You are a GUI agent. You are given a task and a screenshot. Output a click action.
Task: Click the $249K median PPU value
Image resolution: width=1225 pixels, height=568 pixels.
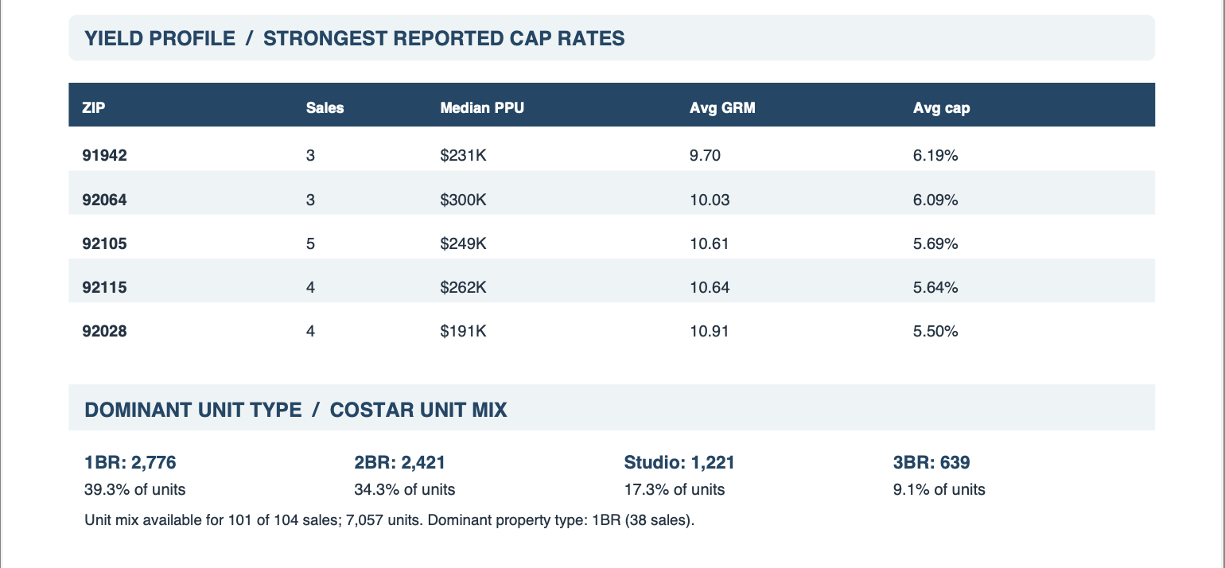pos(463,244)
